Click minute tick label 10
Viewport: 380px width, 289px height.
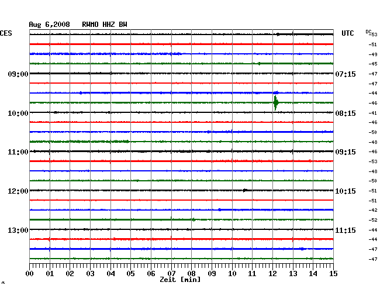pos(232,273)
